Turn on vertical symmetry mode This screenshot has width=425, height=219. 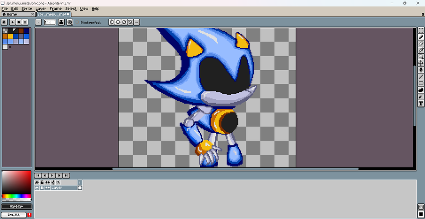pos(111,22)
